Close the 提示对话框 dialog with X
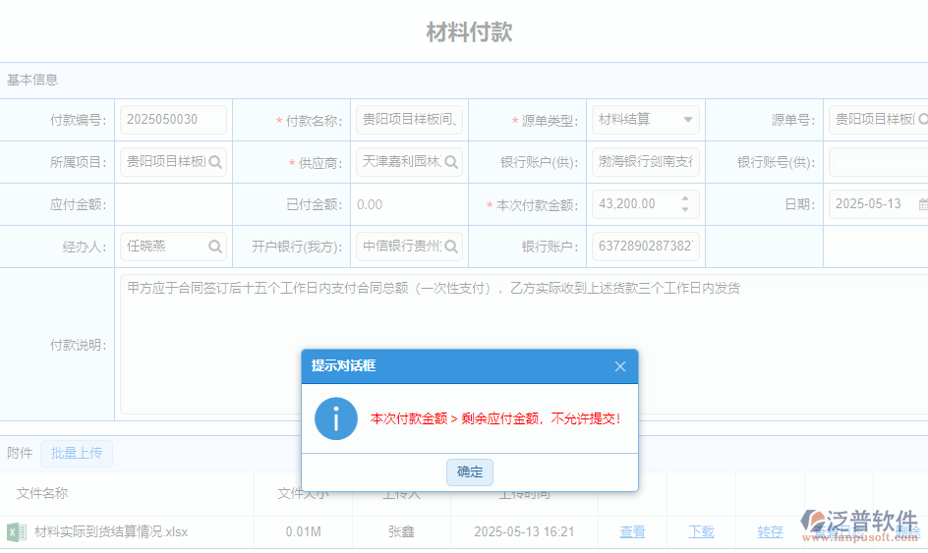This screenshot has height=553, width=928. pos(619,366)
